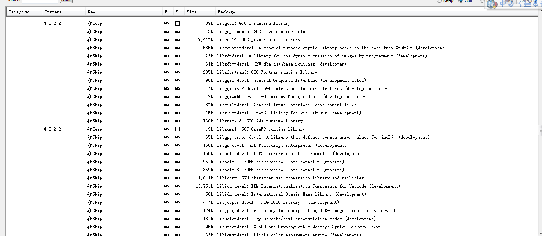Click the cycle icon next to libgcrypt-devel

90,48
